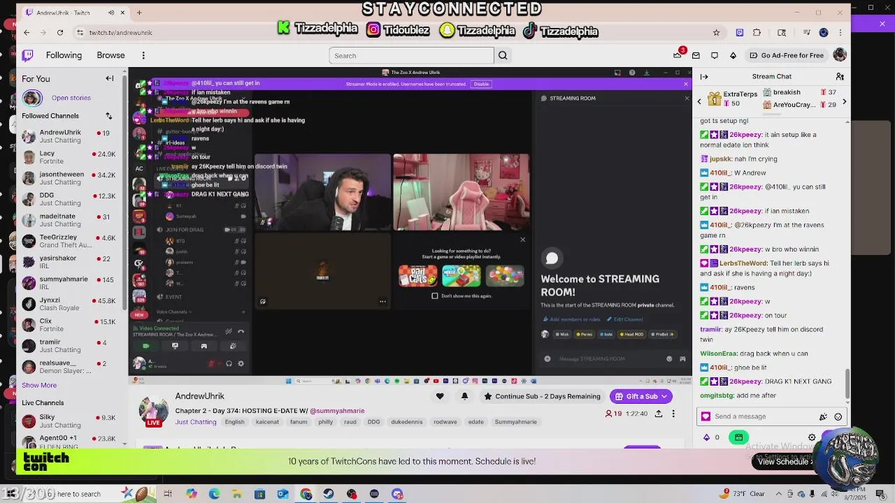The height and width of the screenshot is (503, 895).
Task: Open the Twitch notifications inbox icon
Action: pos(696,55)
